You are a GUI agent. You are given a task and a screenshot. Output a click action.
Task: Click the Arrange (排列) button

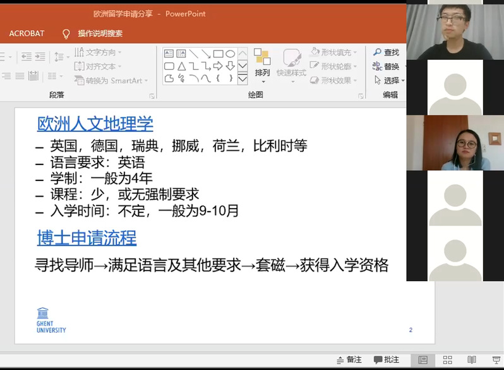click(x=262, y=64)
